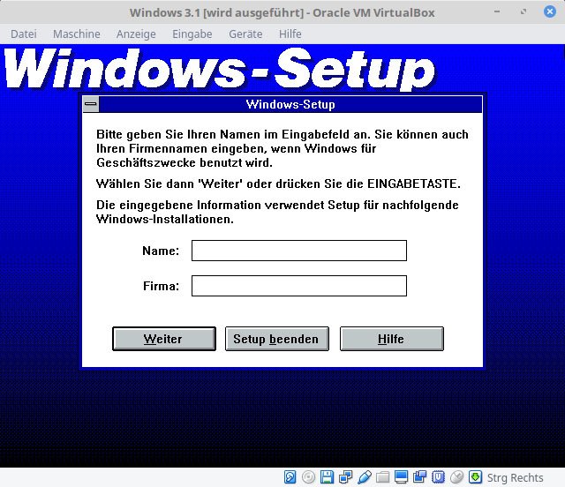Open the Geräte menu
This screenshot has height=487, width=565.
coord(245,34)
